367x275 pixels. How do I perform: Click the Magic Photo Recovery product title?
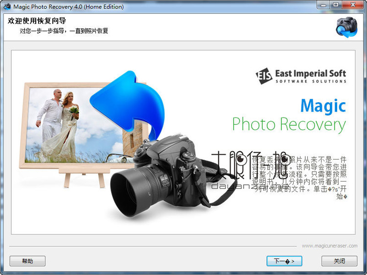coord(289,115)
